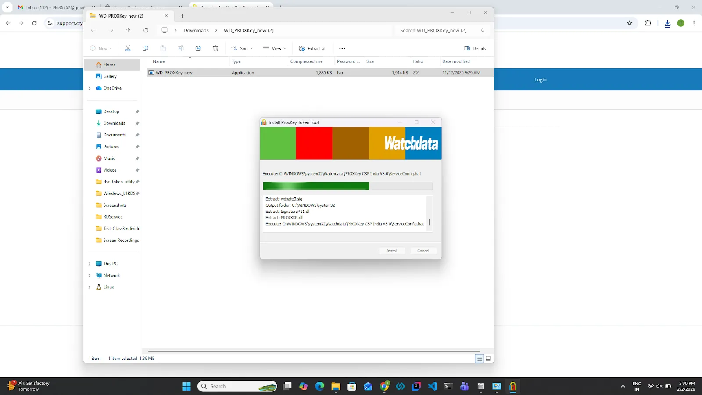Expand the Linux node
Viewport: 702px width, 395px height.
tap(90, 287)
